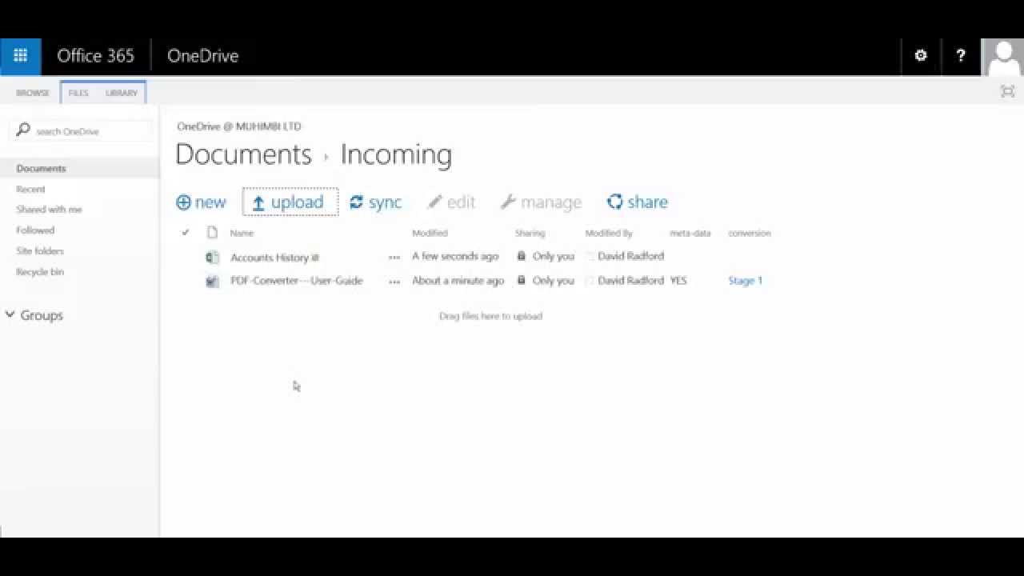
Task: Open the user profile picture menu
Action: 1003,56
